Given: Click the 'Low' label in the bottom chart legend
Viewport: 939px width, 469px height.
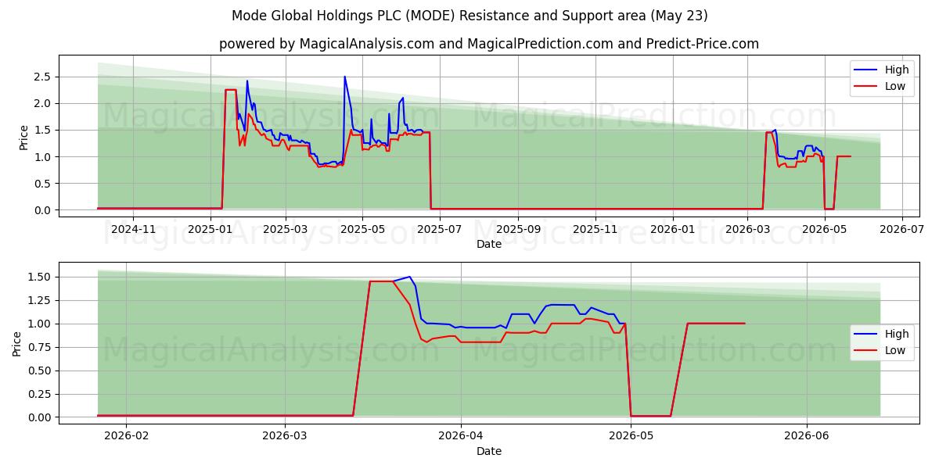Looking at the screenshot, I should pos(895,350).
